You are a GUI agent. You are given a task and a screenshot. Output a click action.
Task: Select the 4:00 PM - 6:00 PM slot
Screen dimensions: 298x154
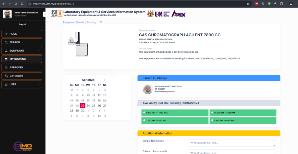pos(212,120)
